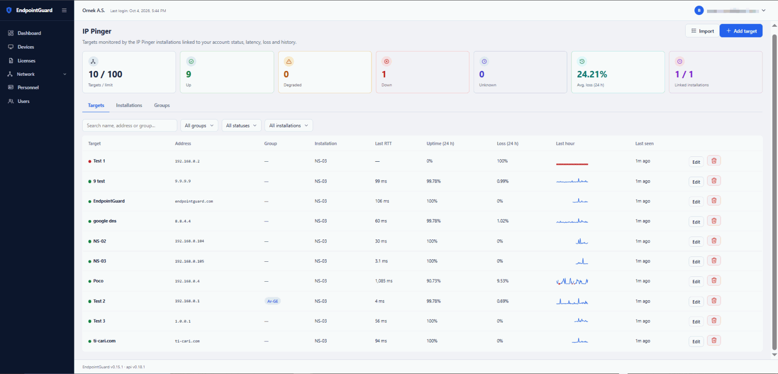
Task: Delete the 9 test target with trash icon
Action: (x=714, y=181)
